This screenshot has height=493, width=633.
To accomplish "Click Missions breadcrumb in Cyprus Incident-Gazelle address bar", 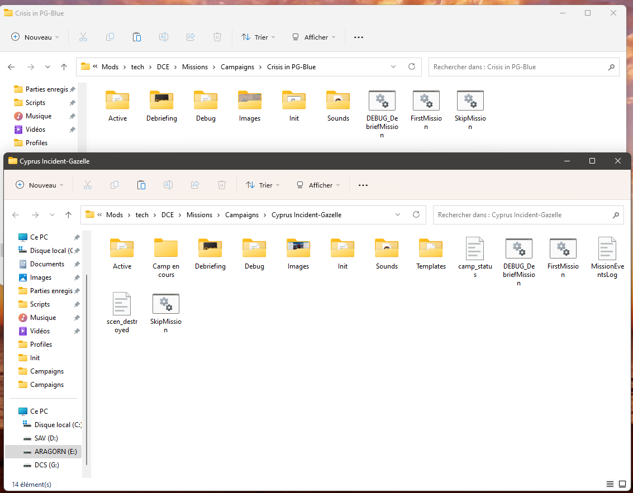I will pos(199,215).
